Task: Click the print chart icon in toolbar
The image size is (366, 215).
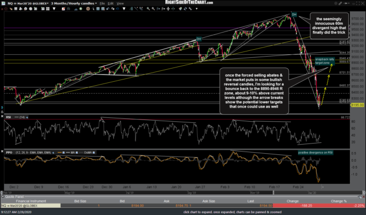Action: click(x=21, y=9)
